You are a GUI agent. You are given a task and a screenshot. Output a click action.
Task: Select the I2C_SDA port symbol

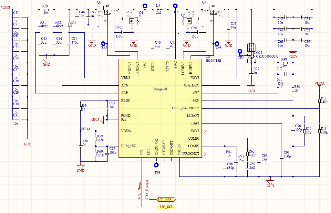166,199
